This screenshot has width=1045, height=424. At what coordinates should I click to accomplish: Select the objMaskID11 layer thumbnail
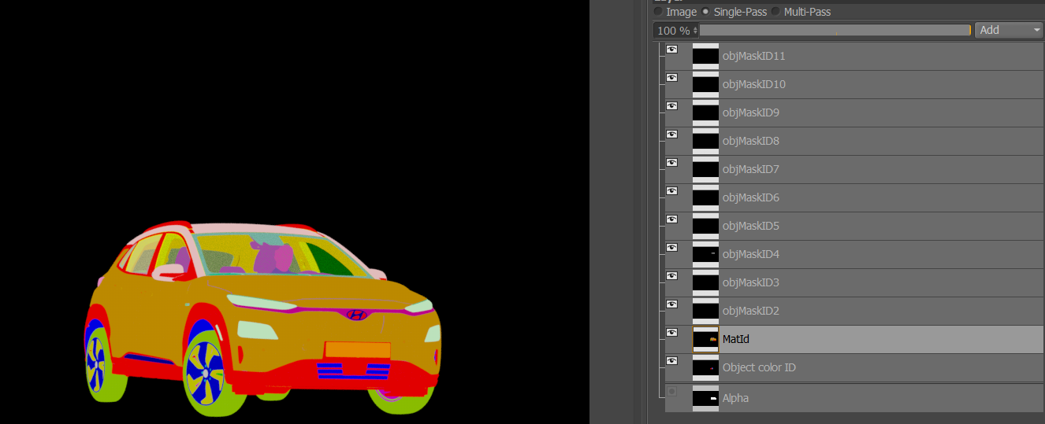(x=706, y=56)
